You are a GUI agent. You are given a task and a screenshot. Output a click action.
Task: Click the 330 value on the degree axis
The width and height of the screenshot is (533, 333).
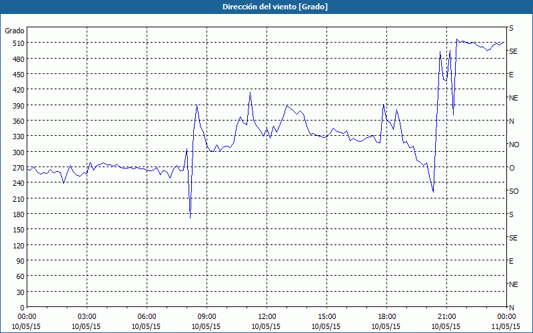19,137
